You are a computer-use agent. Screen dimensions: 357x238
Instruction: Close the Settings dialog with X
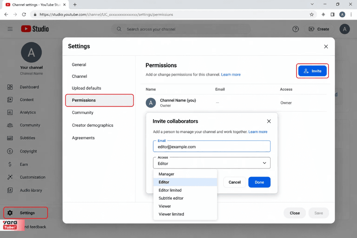pyautogui.click(x=326, y=46)
